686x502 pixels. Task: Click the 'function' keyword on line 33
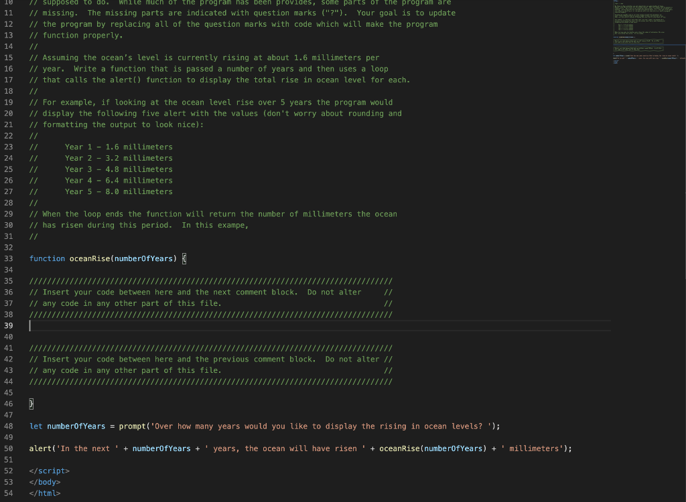(47, 258)
